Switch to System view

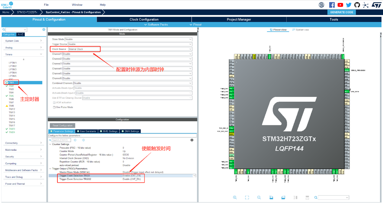click(300, 30)
